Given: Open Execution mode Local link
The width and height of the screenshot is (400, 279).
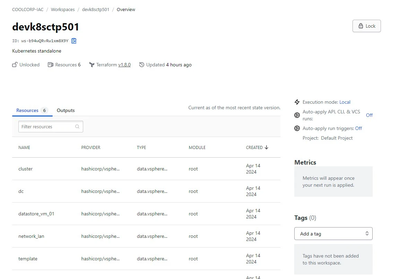Looking at the screenshot, I should pyautogui.click(x=345, y=102).
